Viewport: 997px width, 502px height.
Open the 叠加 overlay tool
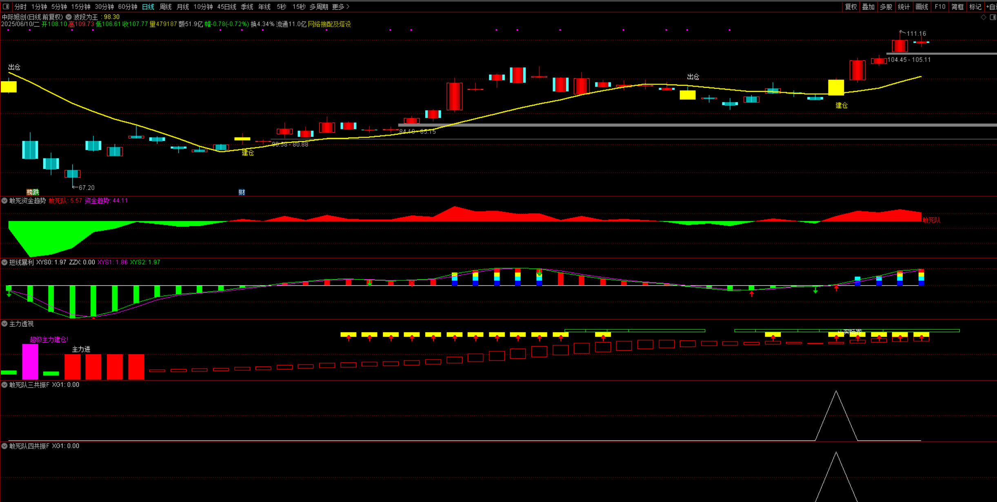[x=868, y=7]
